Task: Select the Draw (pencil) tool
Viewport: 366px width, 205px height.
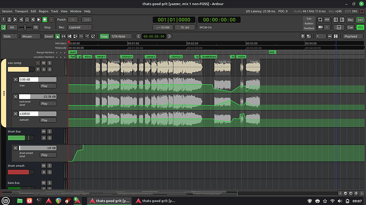Action: point(87,37)
